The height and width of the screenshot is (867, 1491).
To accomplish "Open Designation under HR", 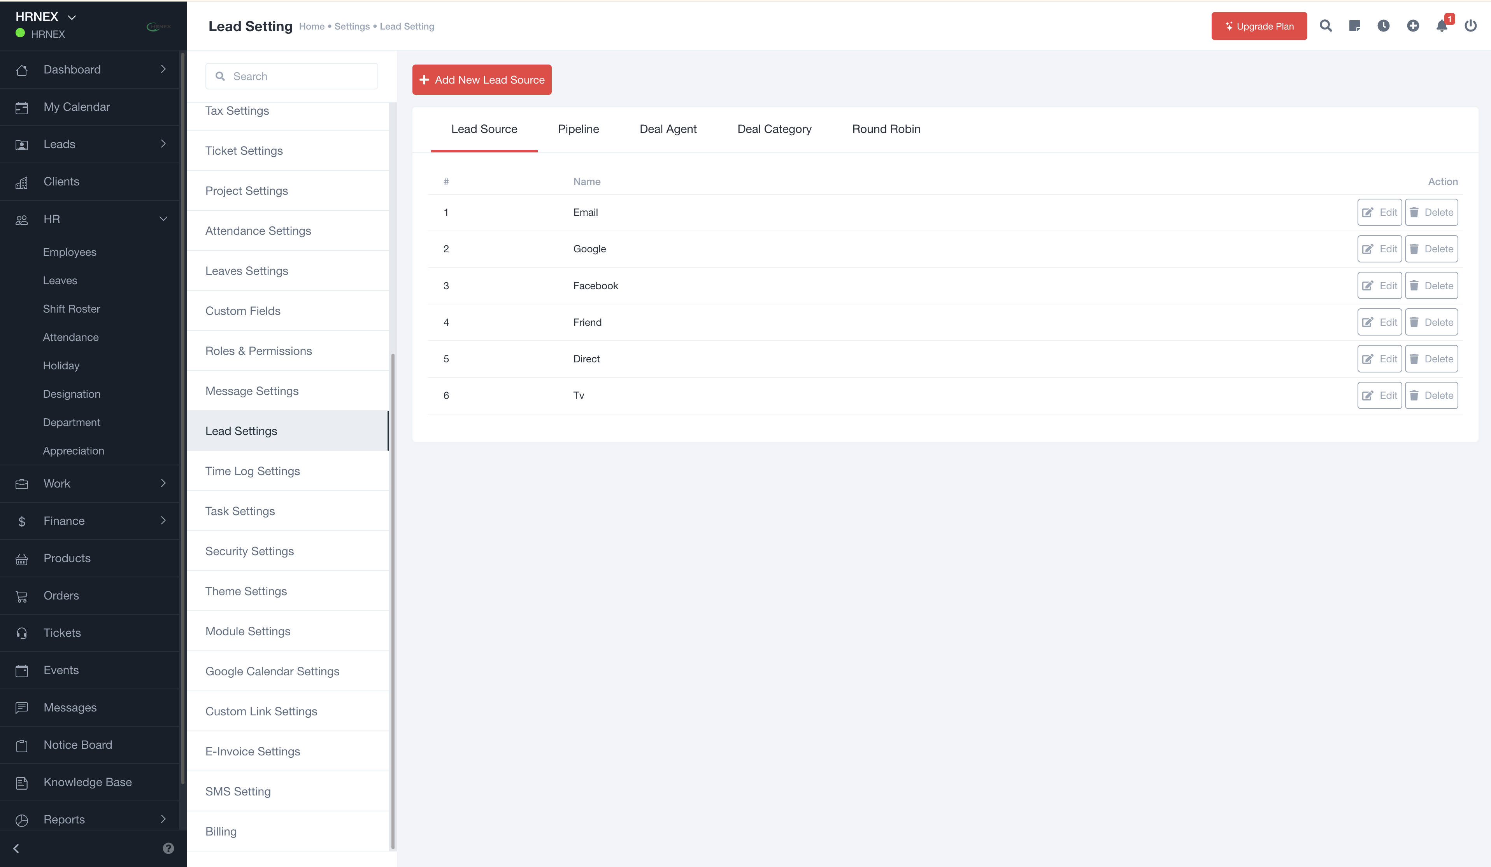I will 72,394.
